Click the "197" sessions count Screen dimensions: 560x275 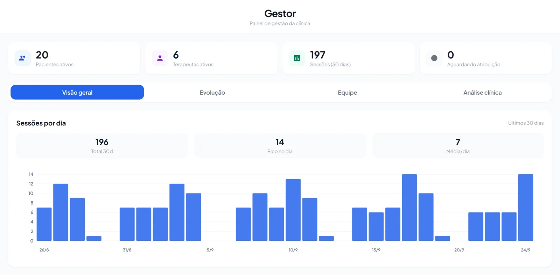click(x=318, y=55)
